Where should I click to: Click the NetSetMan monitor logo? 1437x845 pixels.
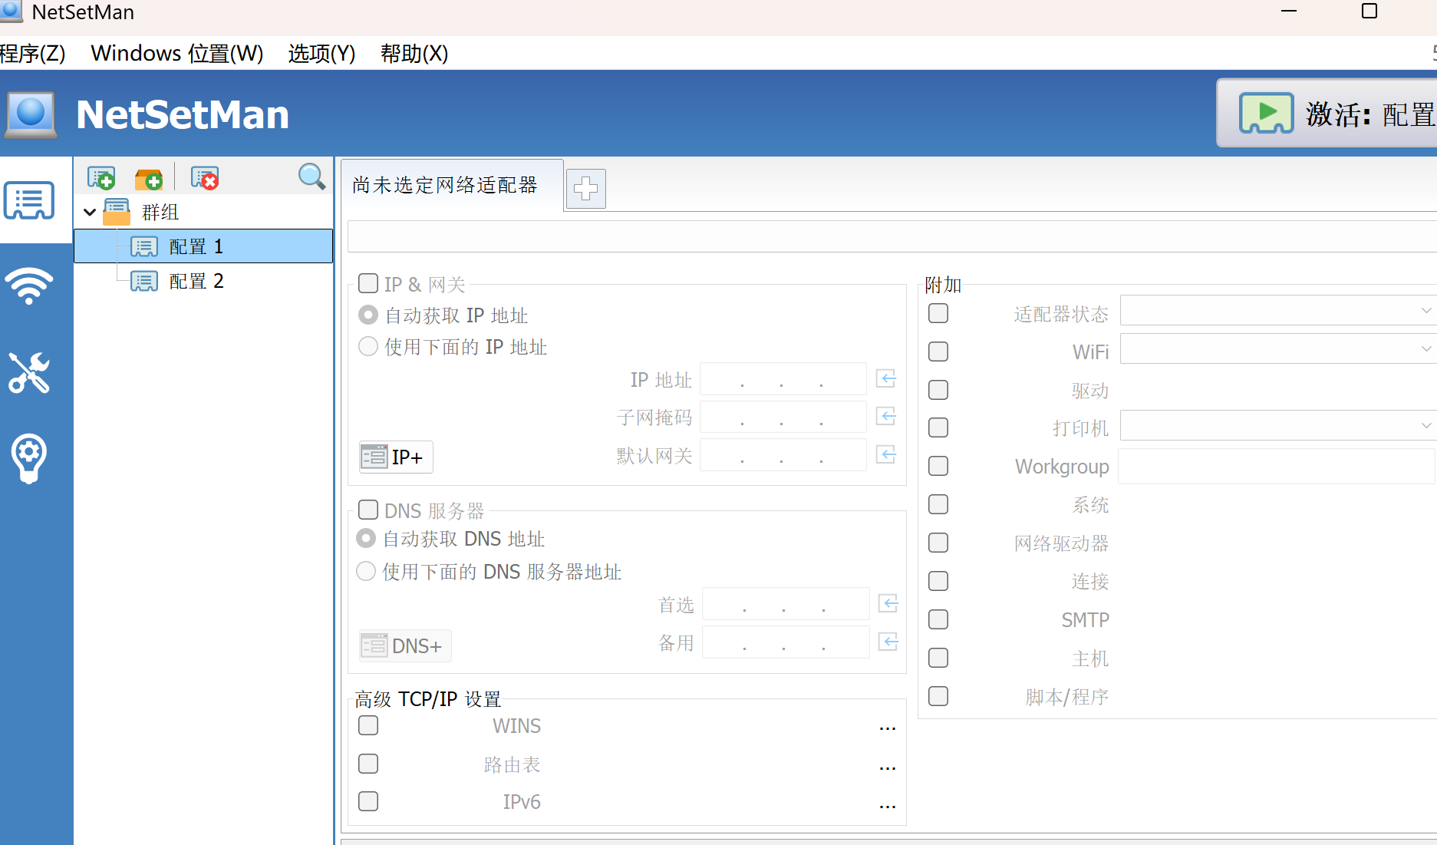(31, 114)
